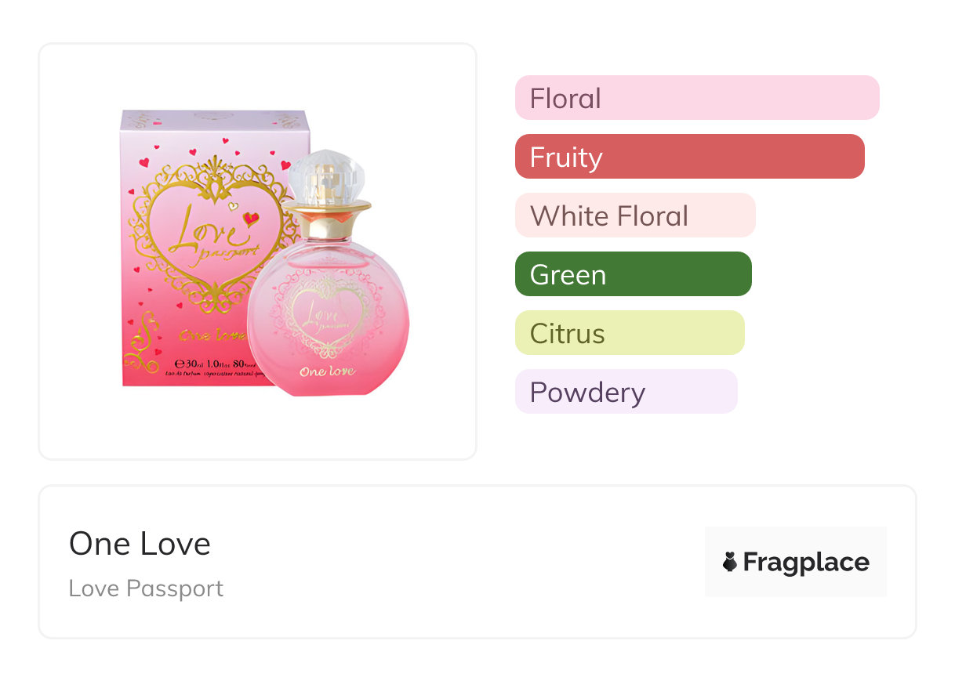Select the yellow Citrus accord bar

coord(629,333)
